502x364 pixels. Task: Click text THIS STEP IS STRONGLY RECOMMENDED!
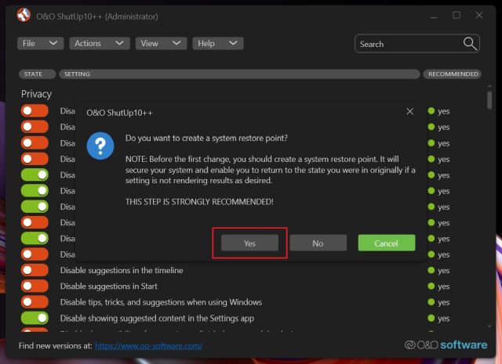199,202
